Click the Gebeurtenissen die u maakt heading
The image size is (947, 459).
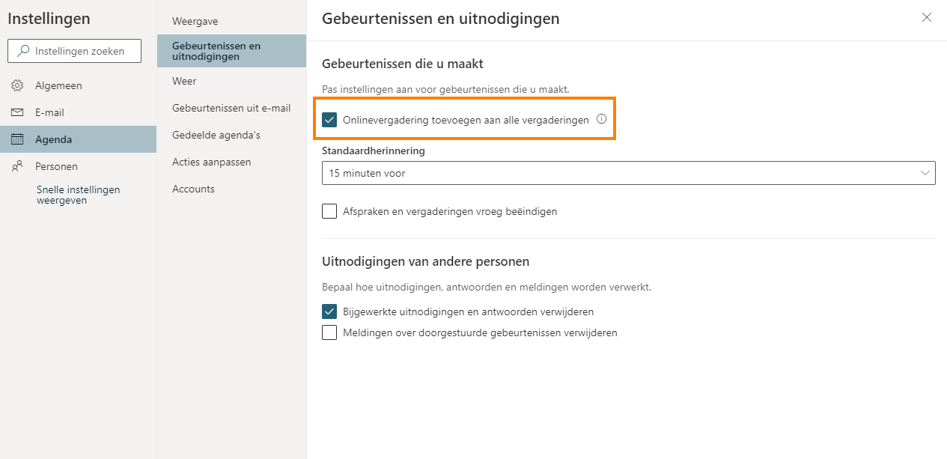[403, 64]
